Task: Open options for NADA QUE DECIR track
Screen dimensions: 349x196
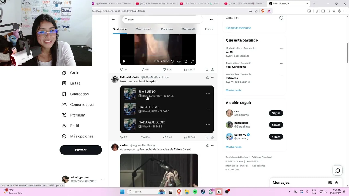Action: (208, 124)
